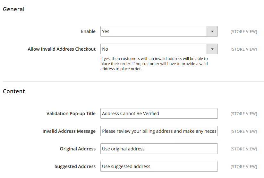This screenshot has height=178, width=264.
Task: Click the STORE VIEW label beside Suggested Address
Action: point(244,167)
